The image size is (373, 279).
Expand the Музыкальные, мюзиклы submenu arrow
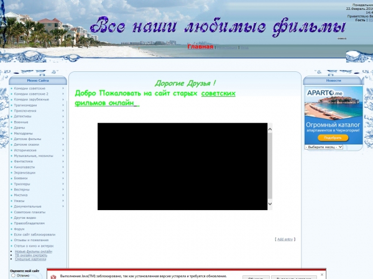[x=63, y=156]
